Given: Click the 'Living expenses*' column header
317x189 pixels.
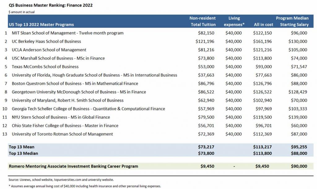Looking at the screenshot, I should tap(234, 21).
